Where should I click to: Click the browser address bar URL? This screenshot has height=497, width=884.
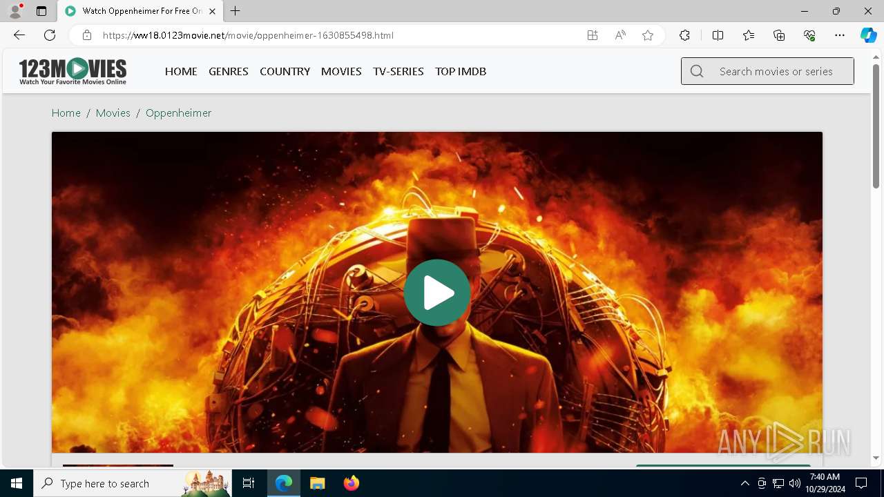click(249, 35)
